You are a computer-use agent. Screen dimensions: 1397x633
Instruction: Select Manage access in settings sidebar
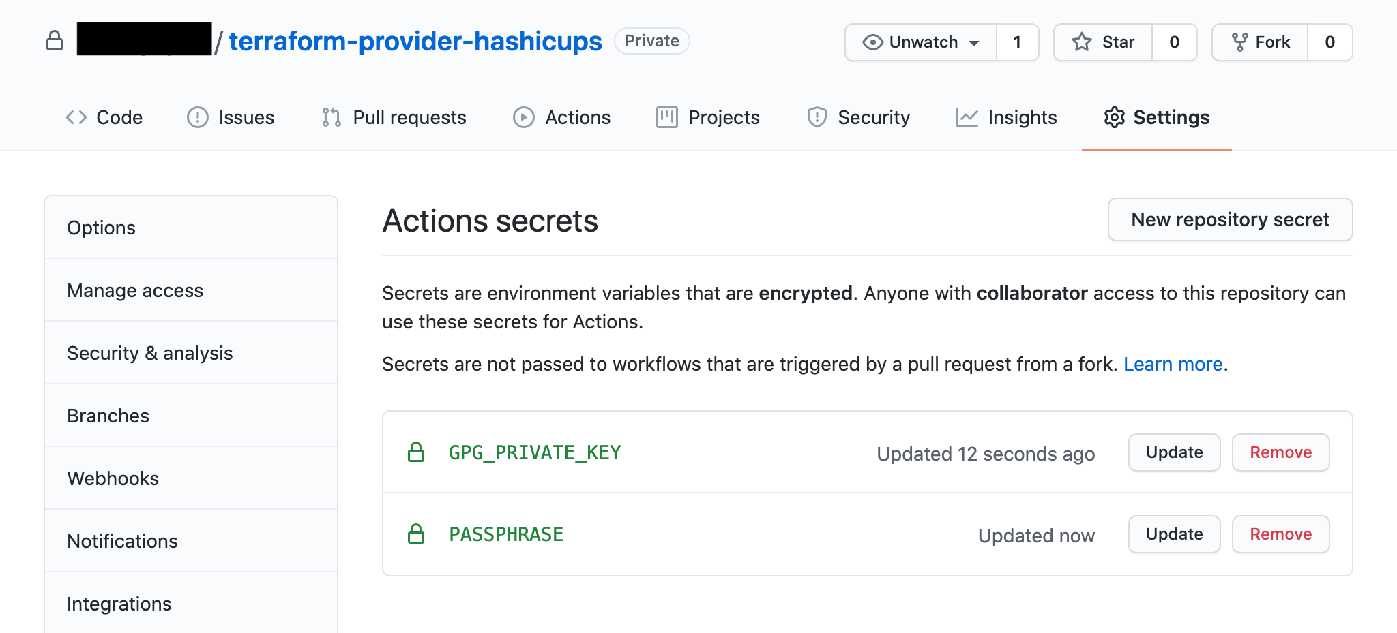coord(135,290)
